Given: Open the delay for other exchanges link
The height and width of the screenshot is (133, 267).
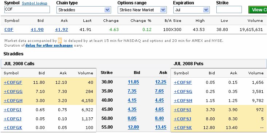Looking at the screenshot, I should point(49,46).
